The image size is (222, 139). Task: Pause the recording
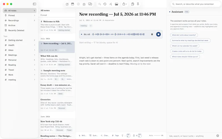click(x=152, y=34)
